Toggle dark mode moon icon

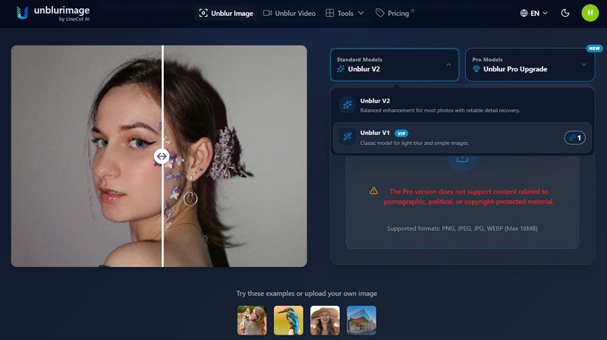coord(565,13)
